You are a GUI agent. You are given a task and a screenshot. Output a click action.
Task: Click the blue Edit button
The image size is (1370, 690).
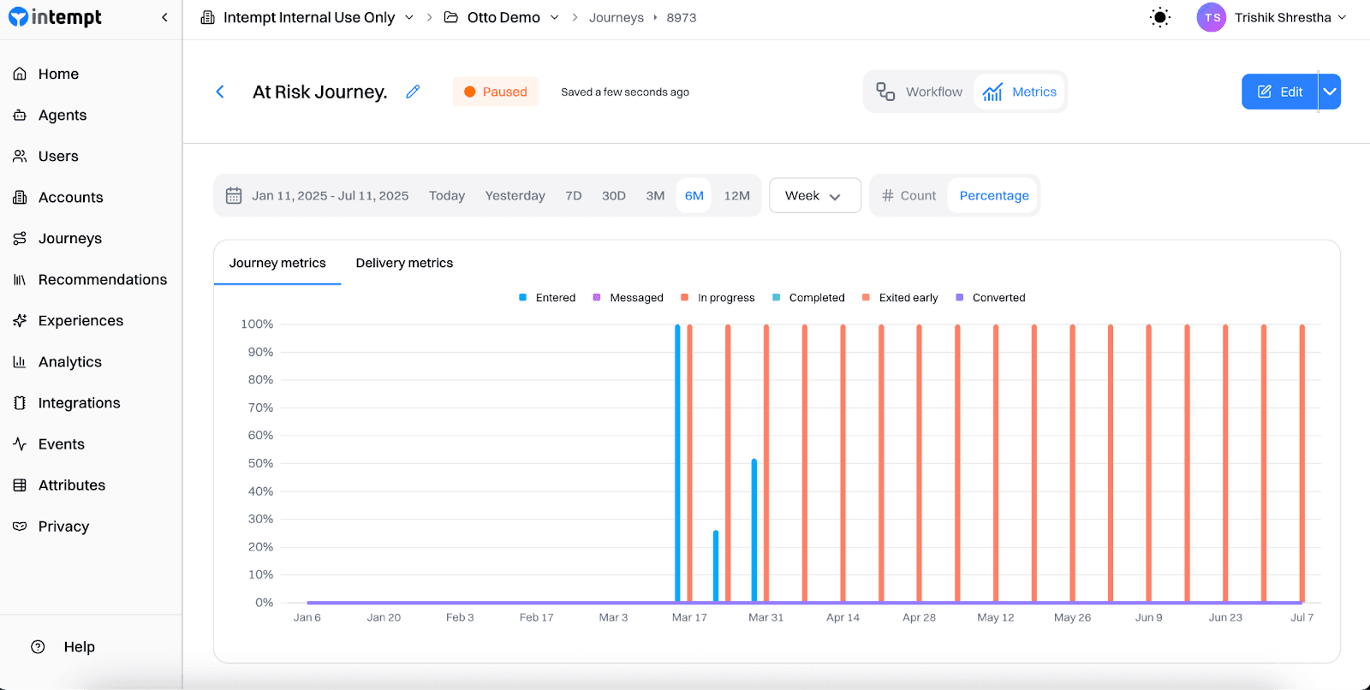1279,92
